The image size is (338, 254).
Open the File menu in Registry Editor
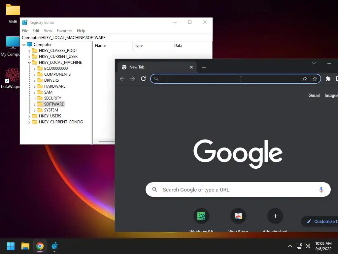25,31
